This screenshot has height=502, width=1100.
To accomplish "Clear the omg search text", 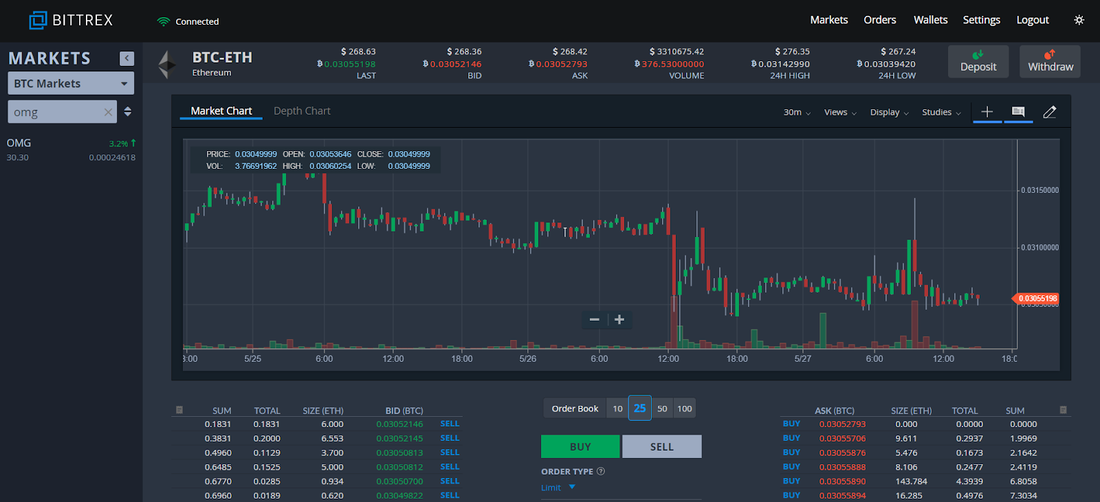I will pyautogui.click(x=108, y=112).
